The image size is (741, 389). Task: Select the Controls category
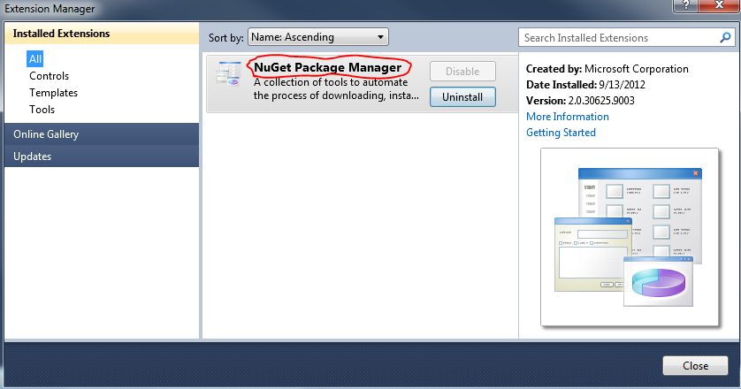click(x=49, y=76)
